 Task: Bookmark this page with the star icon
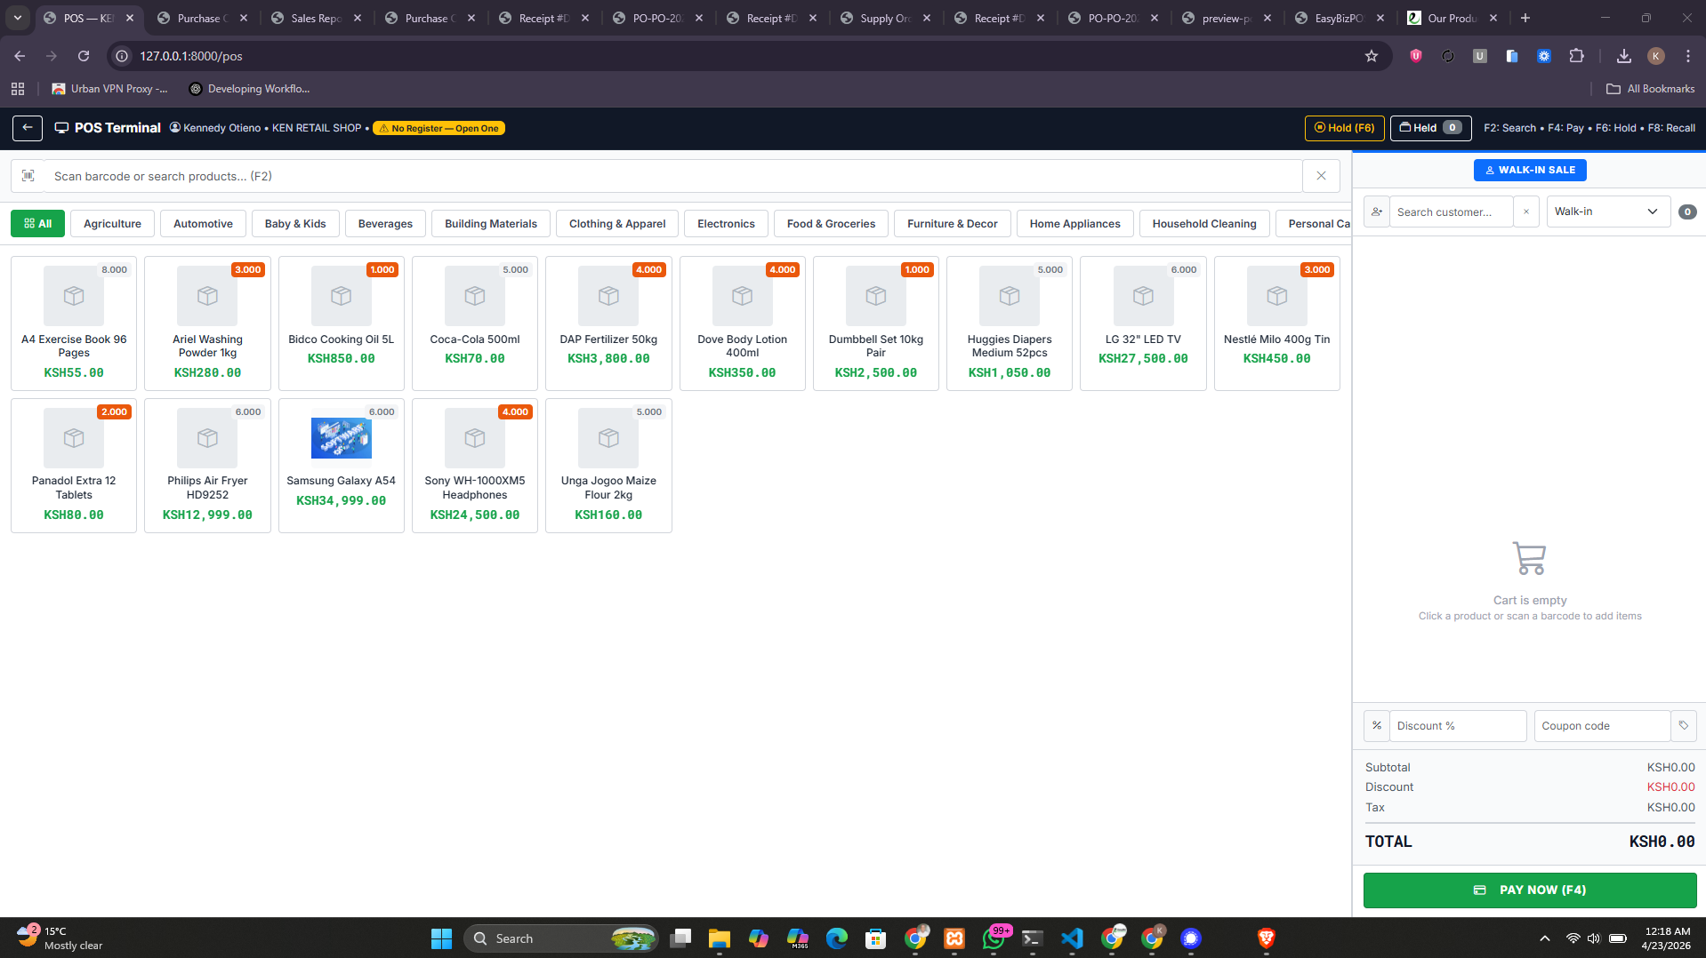pos(1372,56)
